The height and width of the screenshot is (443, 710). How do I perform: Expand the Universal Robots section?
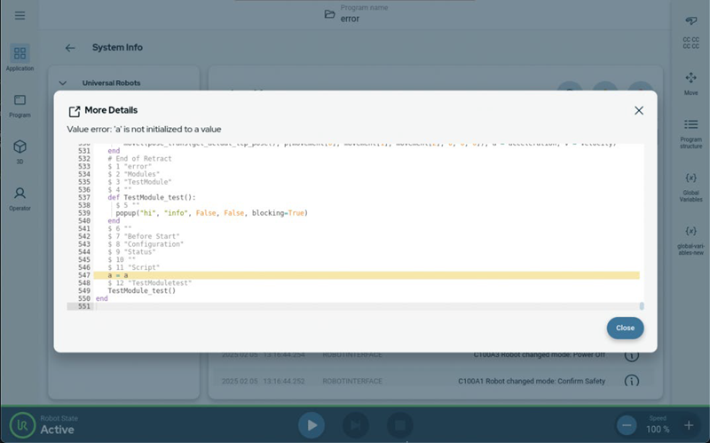(x=64, y=83)
